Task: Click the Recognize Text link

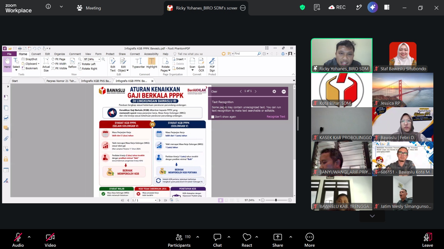Action: 276,117
